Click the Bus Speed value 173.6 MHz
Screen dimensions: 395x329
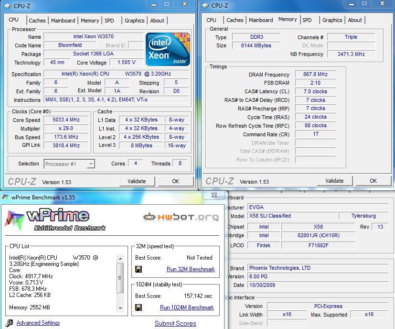(66, 137)
